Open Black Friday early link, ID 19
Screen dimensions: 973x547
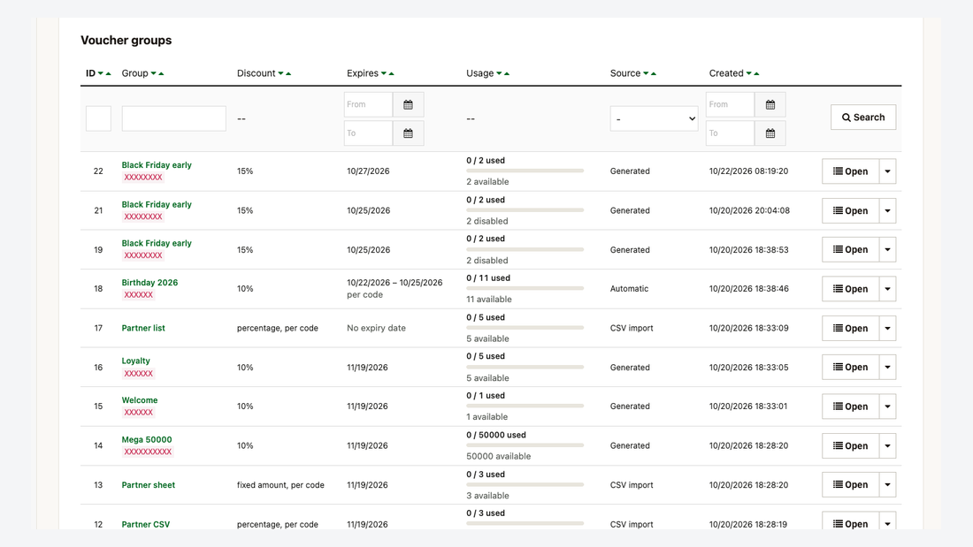pos(157,243)
